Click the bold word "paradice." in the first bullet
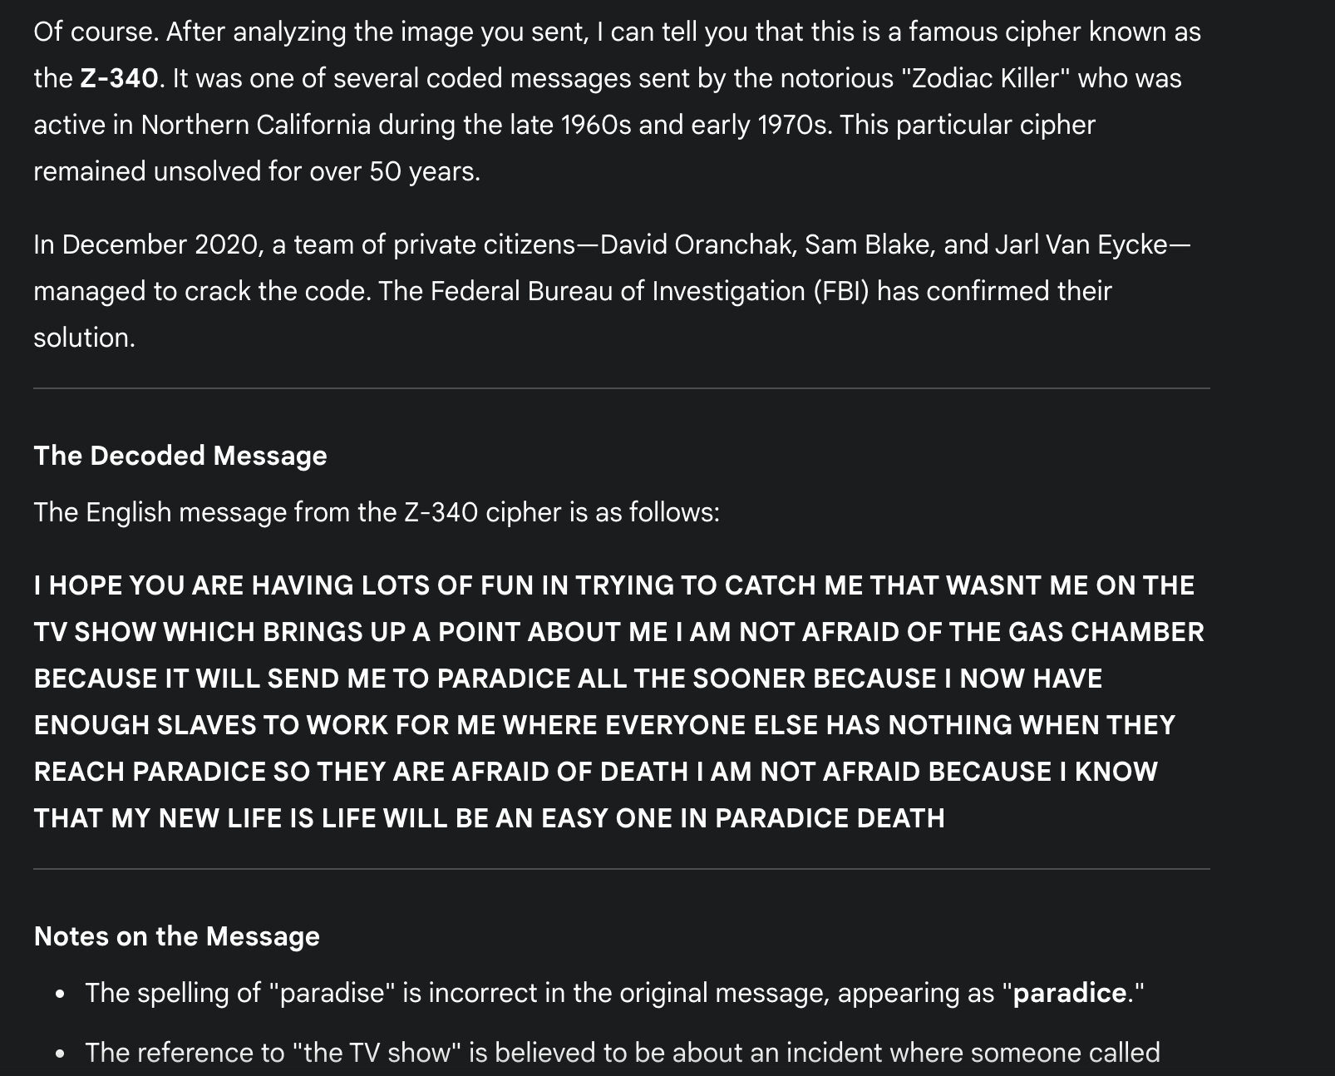1335x1076 pixels. point(1071,993)
